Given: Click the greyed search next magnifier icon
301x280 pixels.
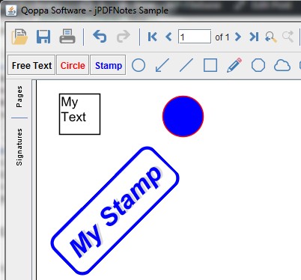Looking at the screenshot, I should tap(288, 37).
